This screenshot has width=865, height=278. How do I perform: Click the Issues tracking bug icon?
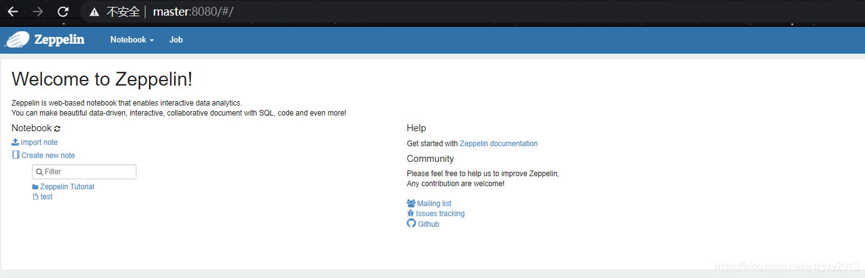[x=411, y=213]
